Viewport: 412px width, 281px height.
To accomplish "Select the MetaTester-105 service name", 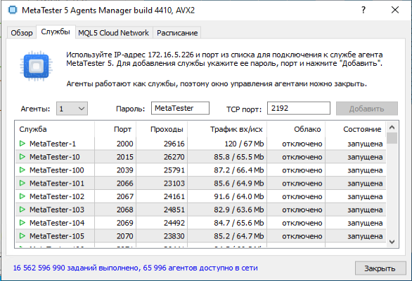I will [57, 236].
